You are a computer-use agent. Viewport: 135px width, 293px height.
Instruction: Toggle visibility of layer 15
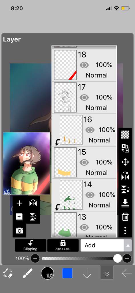(x=84, y=163)
